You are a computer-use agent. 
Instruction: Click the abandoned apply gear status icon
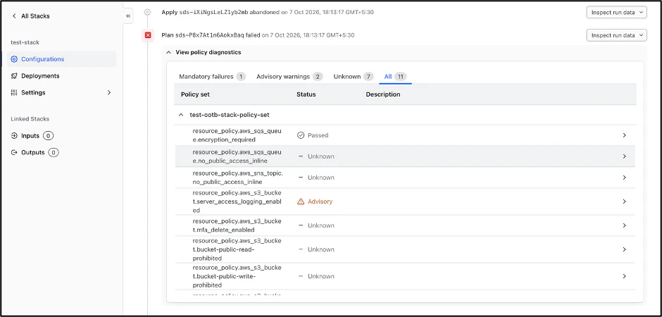click(147, 12)
